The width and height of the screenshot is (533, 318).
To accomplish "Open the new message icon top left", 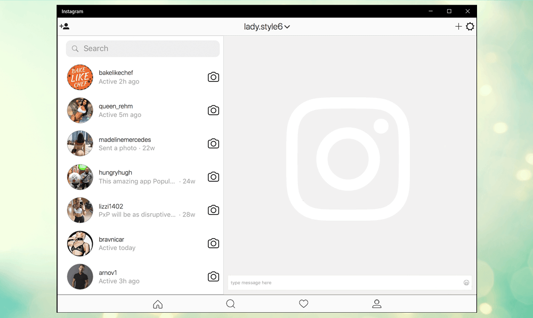I will (x=64, y=26).
